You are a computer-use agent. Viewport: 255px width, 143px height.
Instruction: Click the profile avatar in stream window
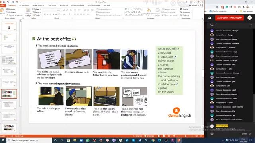pos(250,18)
